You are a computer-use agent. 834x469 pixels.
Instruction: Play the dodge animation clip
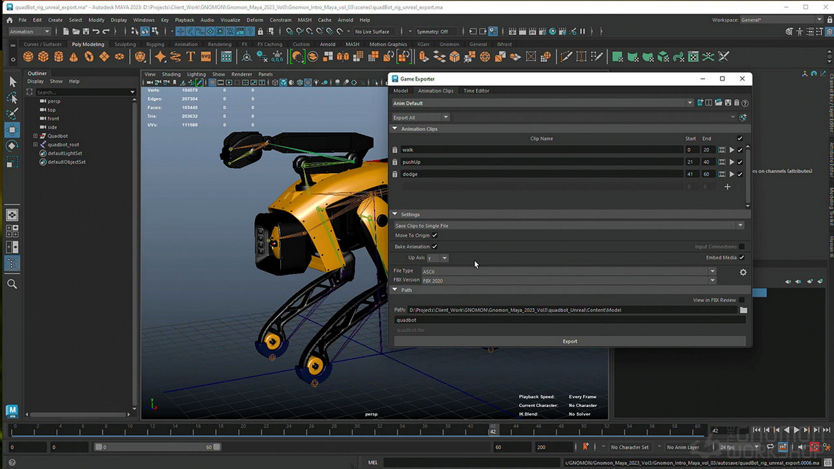732,174
